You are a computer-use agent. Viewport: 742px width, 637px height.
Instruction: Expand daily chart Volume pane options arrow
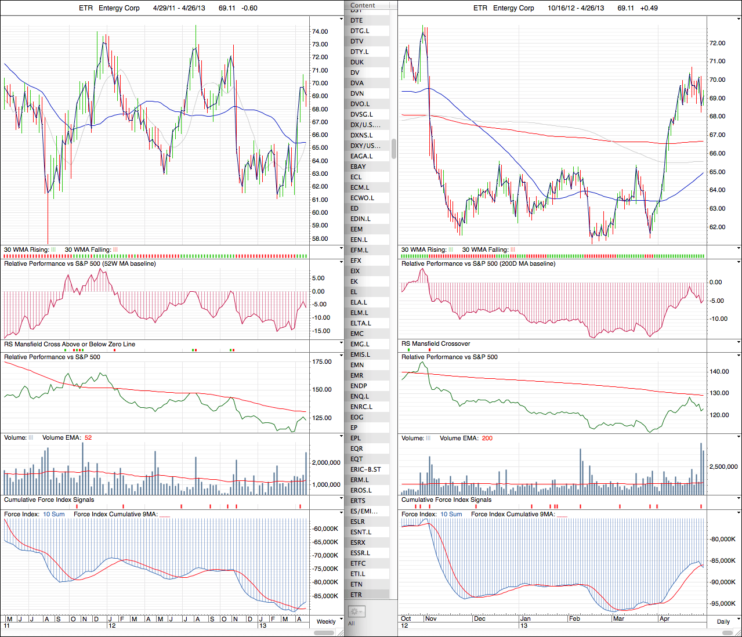point(739,437)
